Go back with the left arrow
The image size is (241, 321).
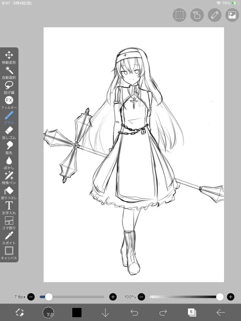[221, 313]
